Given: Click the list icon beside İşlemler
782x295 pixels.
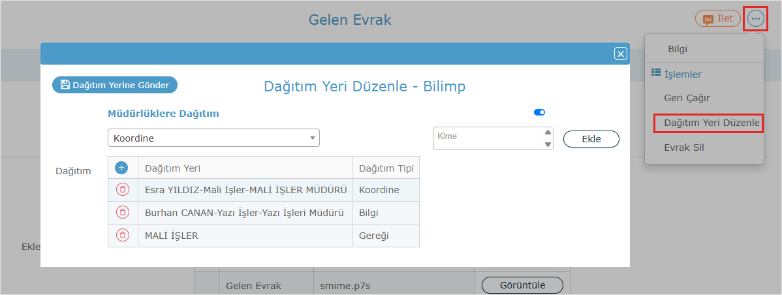Looking at the screenshot, I should click(x=656, y=74).
